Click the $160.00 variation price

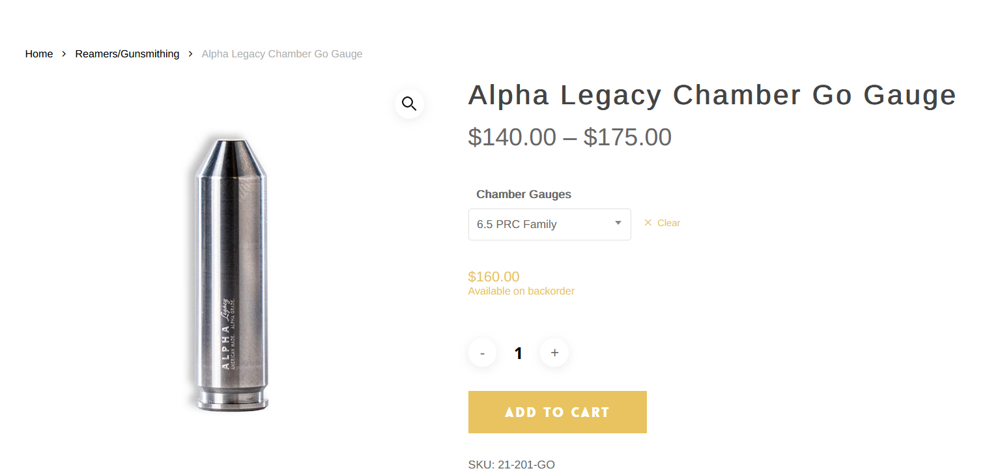[x=494, y=277]
